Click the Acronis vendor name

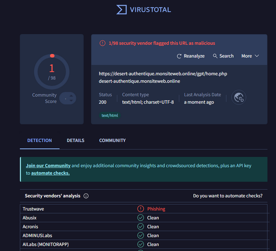pos(30,227)
